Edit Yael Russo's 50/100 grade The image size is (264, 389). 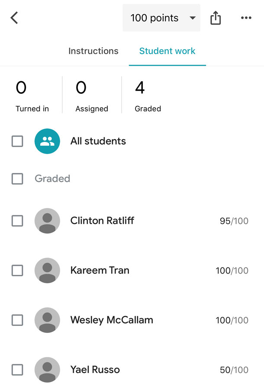click(235, 370)
